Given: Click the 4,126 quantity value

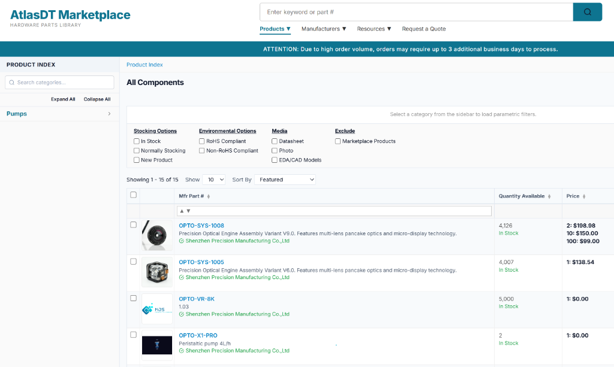Looking at the screenshot, I should click(x=505, y=226).
